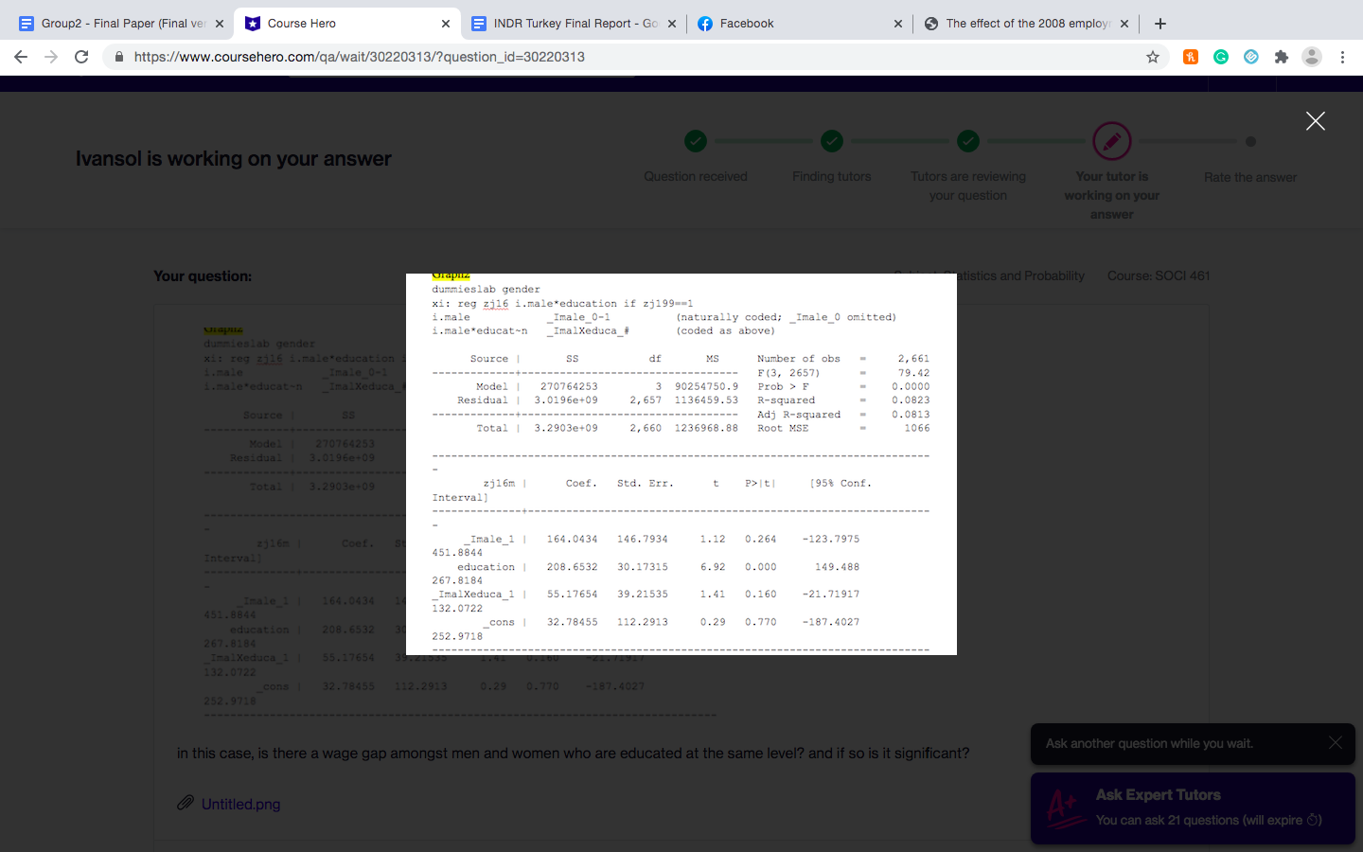The width and height of the screenshot is (1363, 852).
Task: Click the Course: SOCI 461 label
Action: click(x=1159, y=276)
